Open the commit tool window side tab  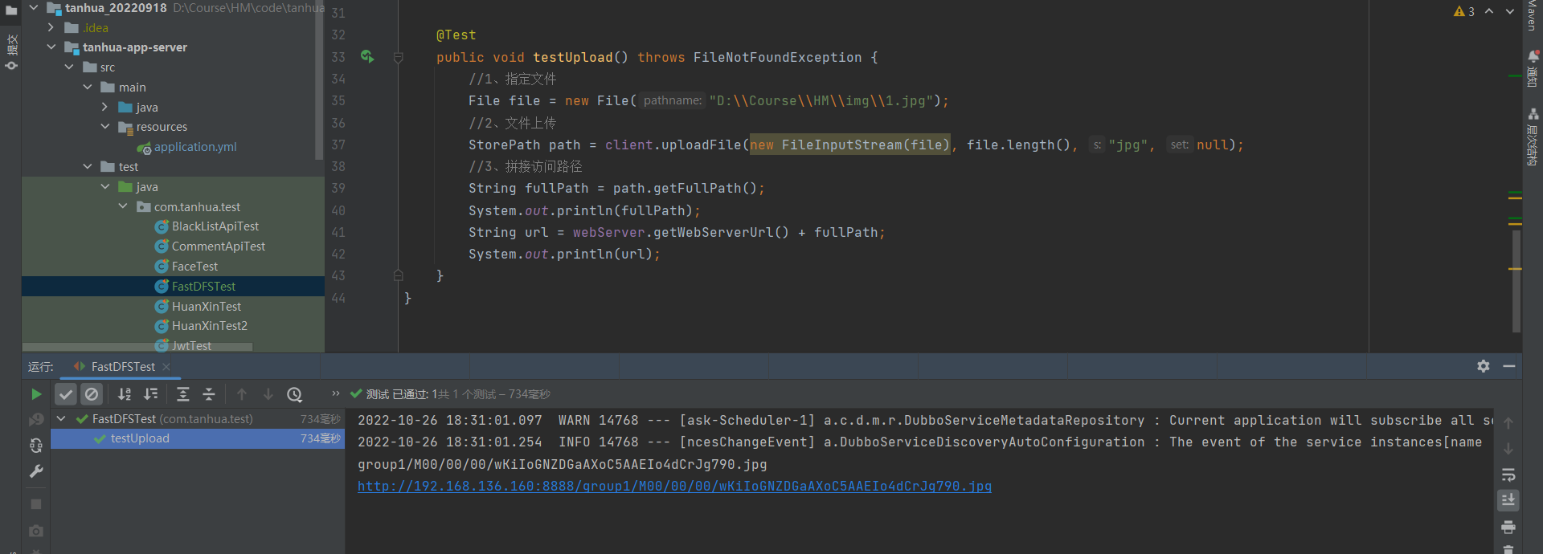tap(11, 51)
